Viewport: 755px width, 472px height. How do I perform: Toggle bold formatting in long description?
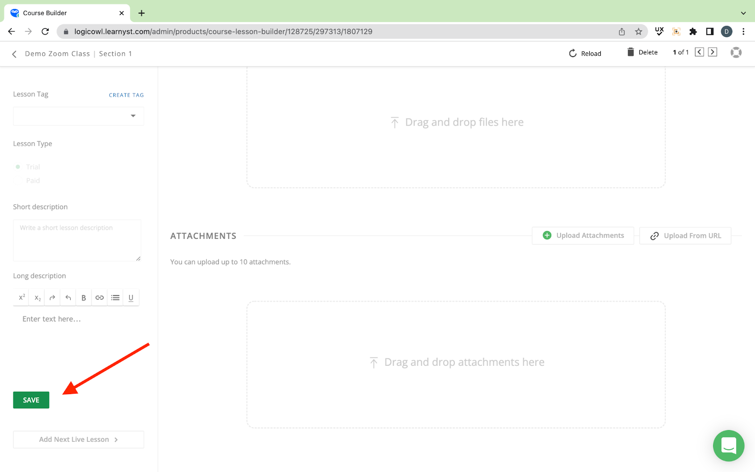pyautogui.click(x=84, y=298)
